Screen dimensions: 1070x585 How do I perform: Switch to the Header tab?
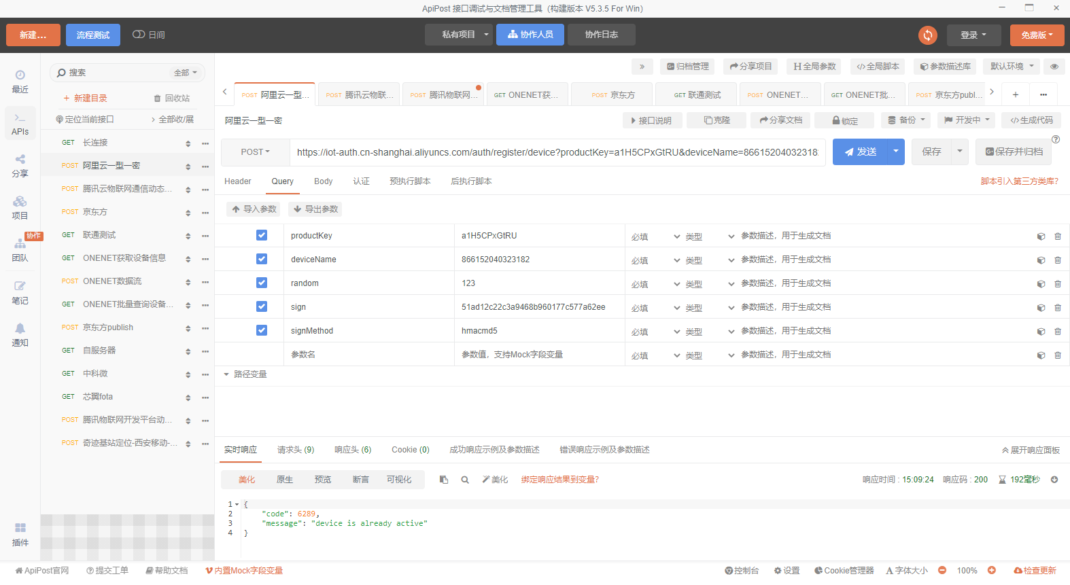pos(238,181)
